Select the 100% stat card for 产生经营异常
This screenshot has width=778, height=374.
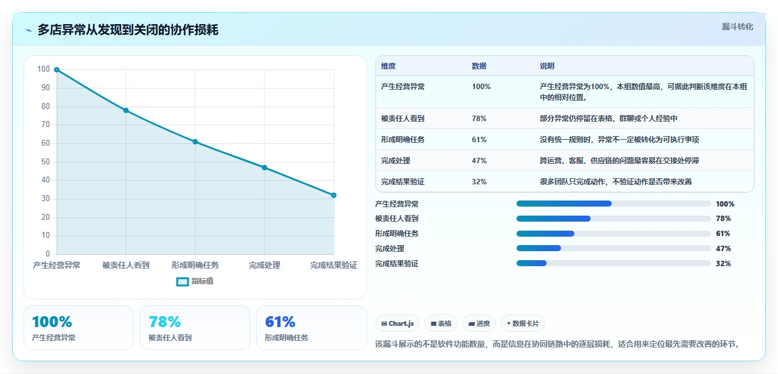[78, 328]
